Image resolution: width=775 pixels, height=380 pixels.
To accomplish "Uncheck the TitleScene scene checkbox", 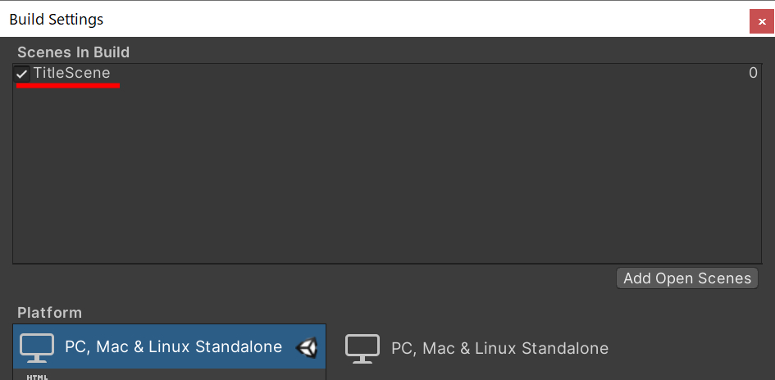I will [x=22, y=74].
